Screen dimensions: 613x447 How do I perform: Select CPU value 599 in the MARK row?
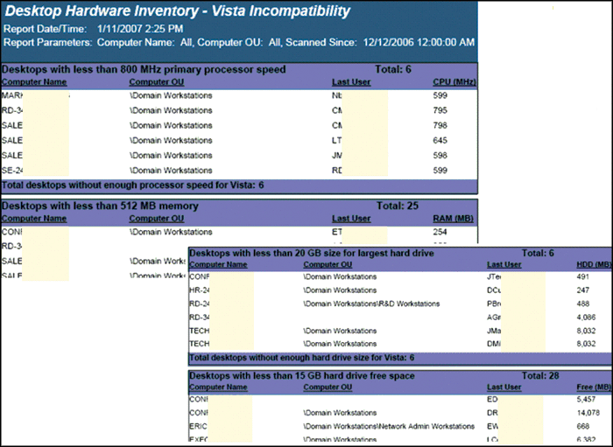coord(440,95)
